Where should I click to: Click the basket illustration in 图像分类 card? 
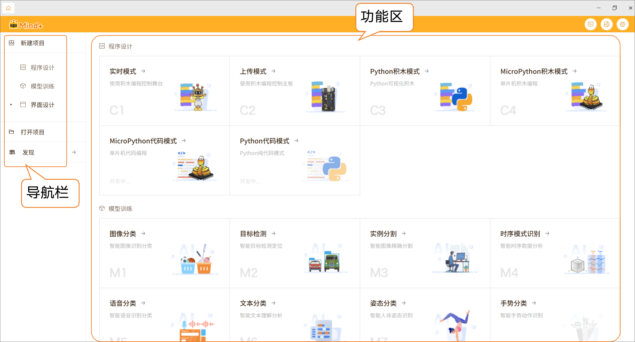pyautogui.click(x=196, y=262)
